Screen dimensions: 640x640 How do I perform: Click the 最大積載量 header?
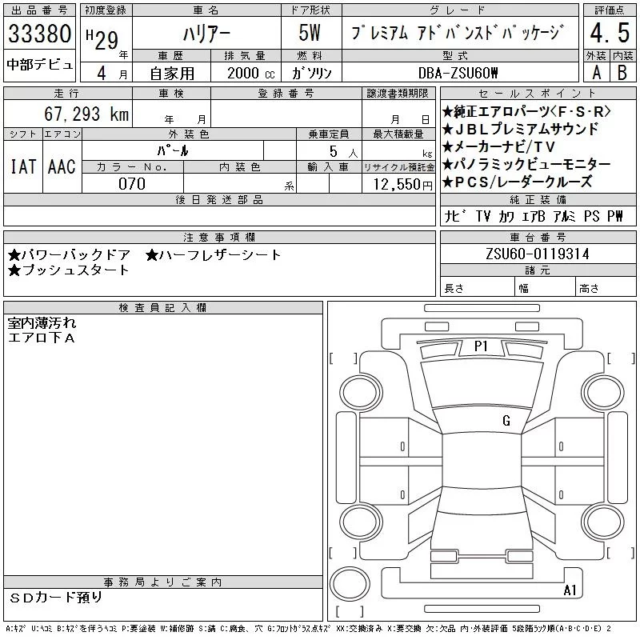(398, 134)
